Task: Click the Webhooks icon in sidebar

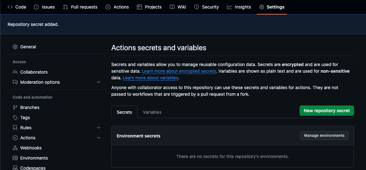Action: (x=15, y=148)
